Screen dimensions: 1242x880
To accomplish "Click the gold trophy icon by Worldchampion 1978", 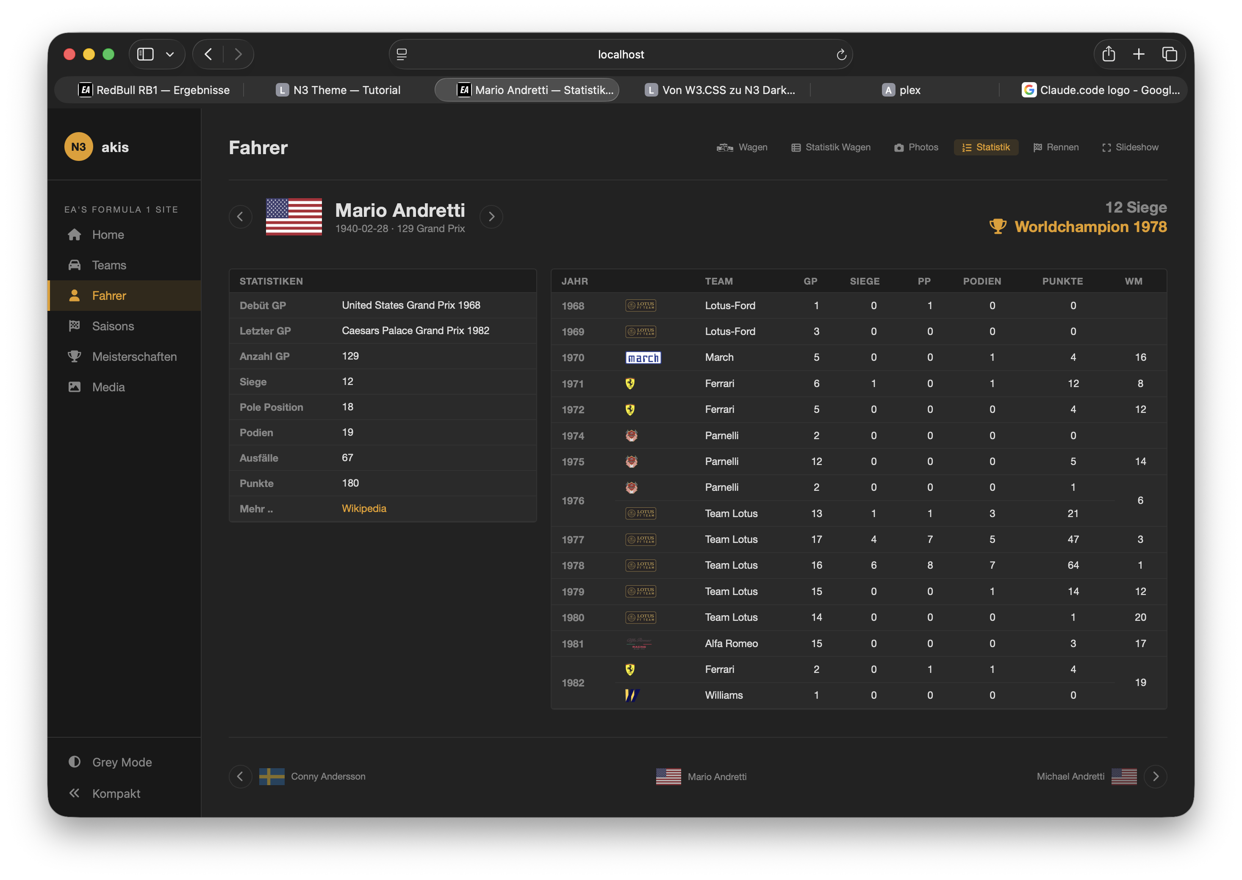I will point(998,227).
